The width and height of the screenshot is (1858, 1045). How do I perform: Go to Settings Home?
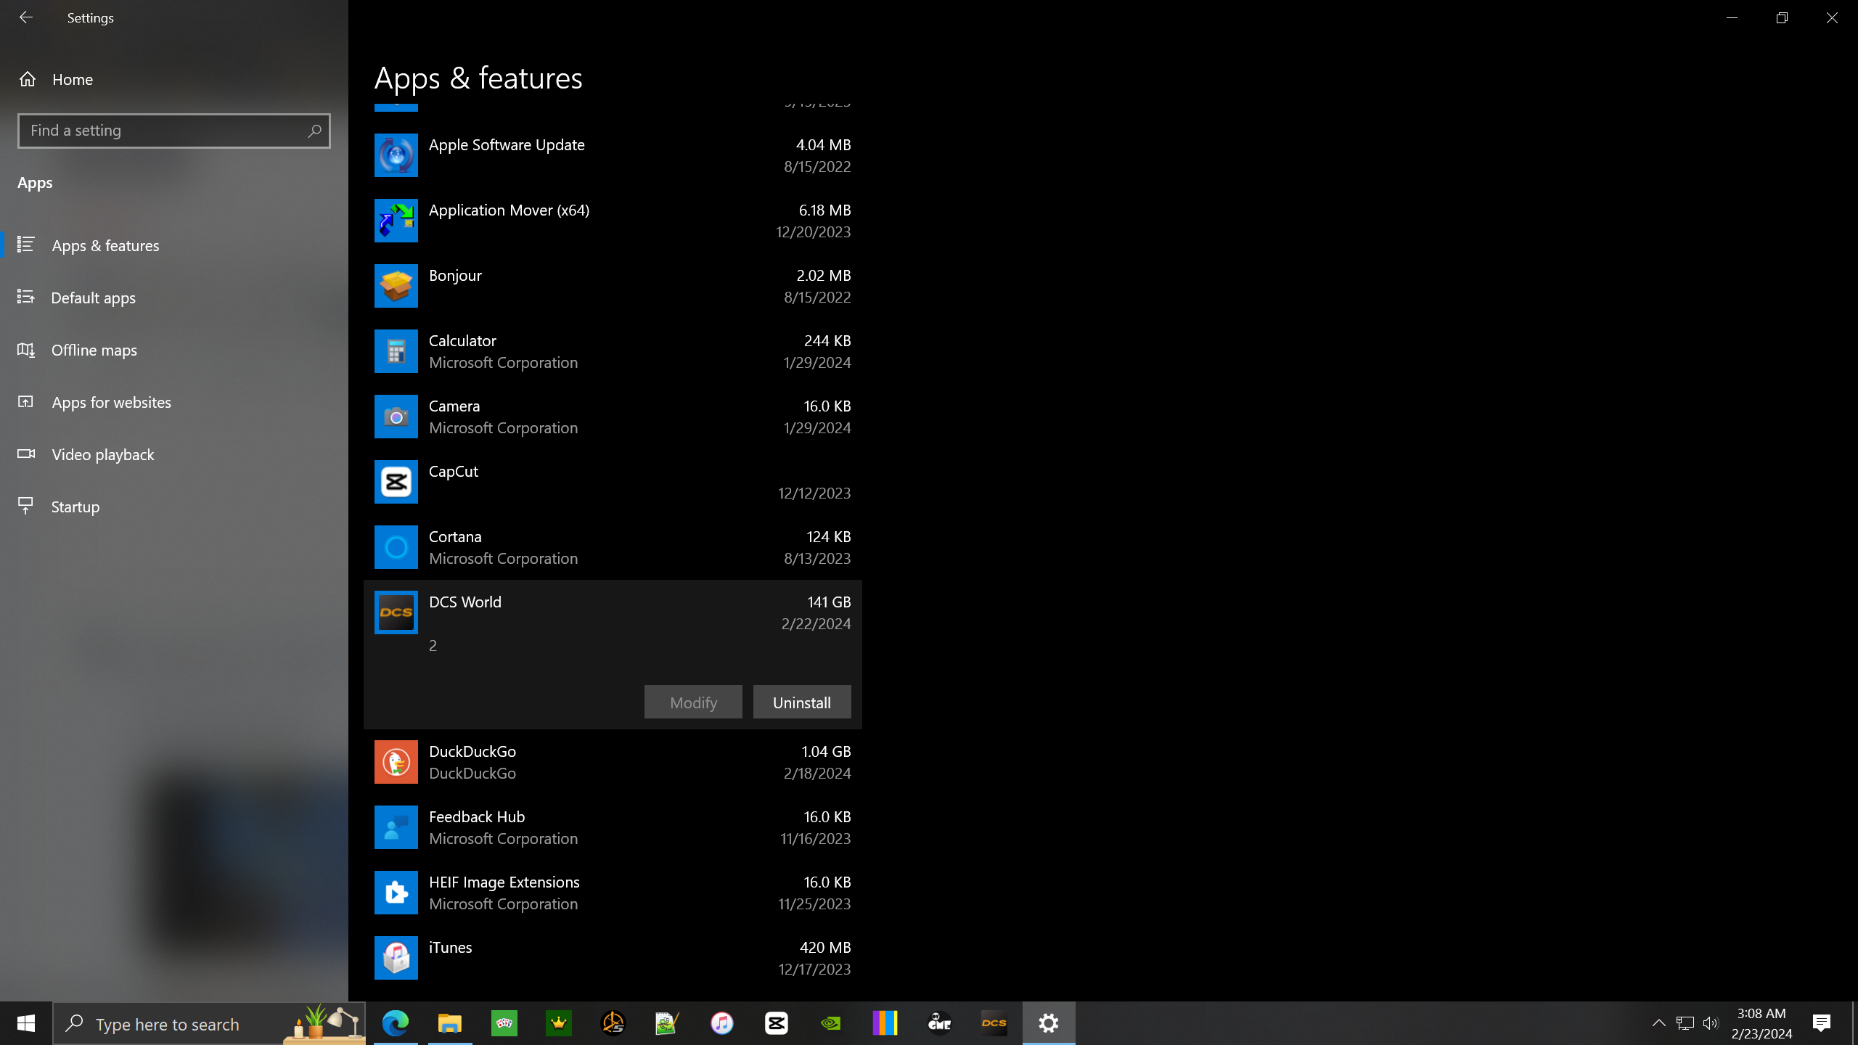click(x=174, y=79)
